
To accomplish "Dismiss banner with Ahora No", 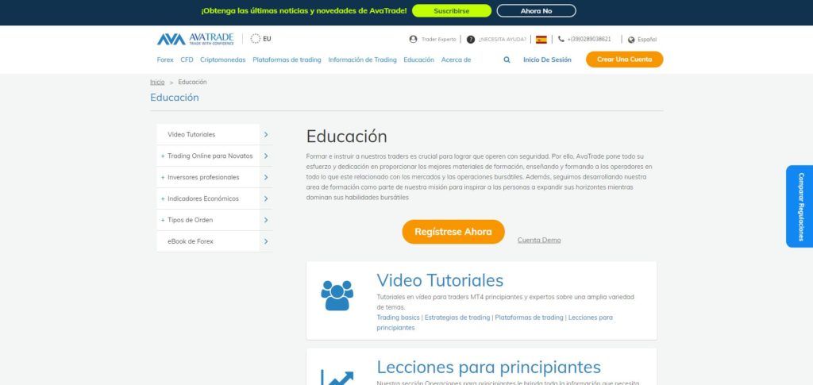I will click(x=536, y=11).
